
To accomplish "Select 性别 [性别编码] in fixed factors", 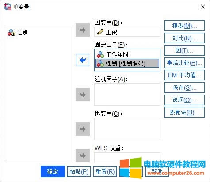I will (127, 63).
